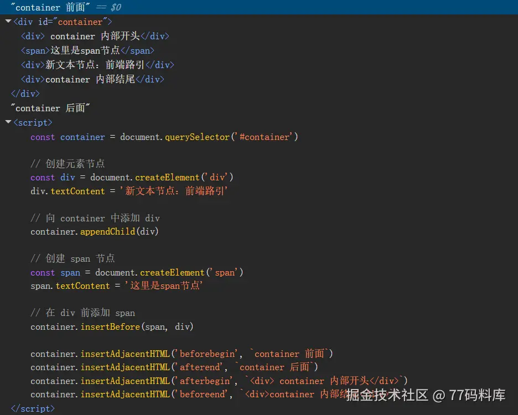Select the closing </div> tag row
Viewport: 518px width, 415px height.
click(25, 94)
